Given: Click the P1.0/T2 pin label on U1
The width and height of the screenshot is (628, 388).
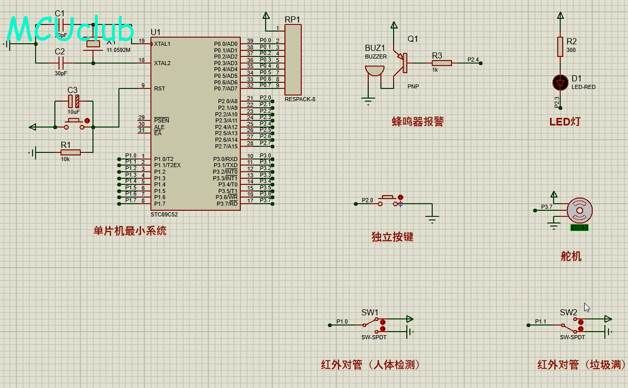Looking at the screenshot, I should click(164, 159).
